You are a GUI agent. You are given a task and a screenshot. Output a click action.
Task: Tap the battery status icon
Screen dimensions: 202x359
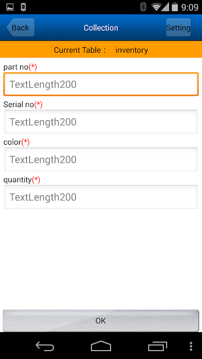click(175, 7)
